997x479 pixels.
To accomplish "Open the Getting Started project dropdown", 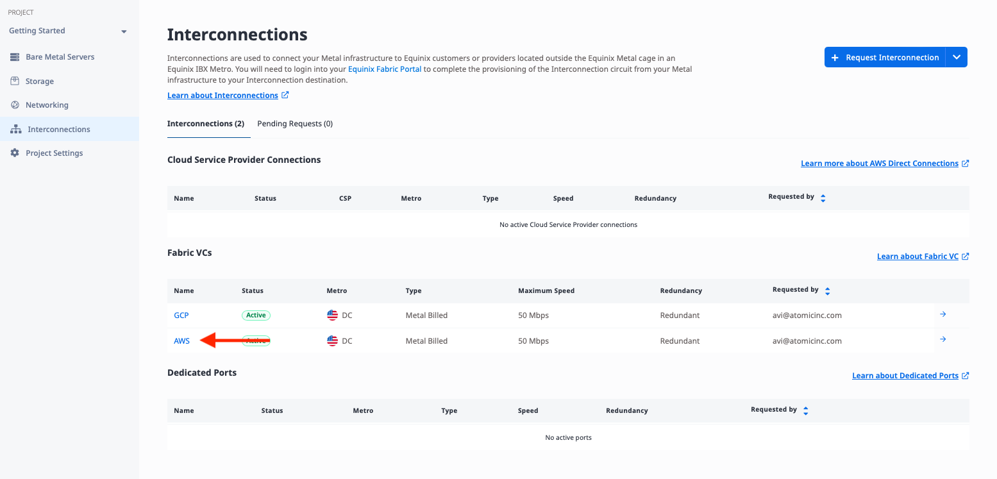I will click(68, 31).
